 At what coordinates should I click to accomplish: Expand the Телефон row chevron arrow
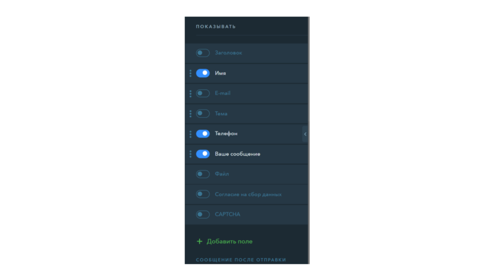point(305,134)
